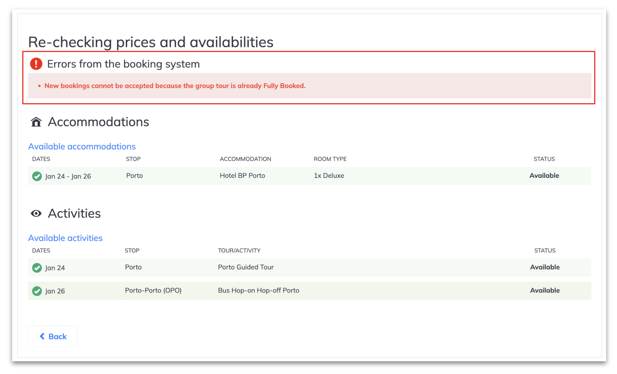The height and width of the screenshot is (374, 617).
Task: Click the ACCOMMODATION column header
Action: (x=245, y=159)
